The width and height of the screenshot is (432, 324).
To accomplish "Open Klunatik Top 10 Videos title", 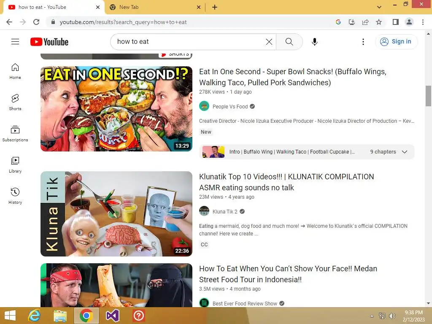I will point(286,182).
